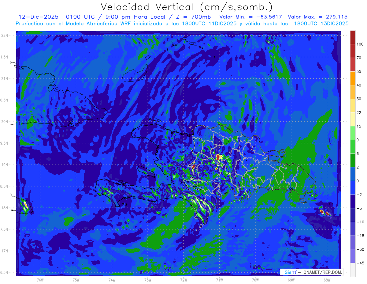Pick the red swatch between 70 and 100
Image resolution: width=367 pixels, height=284 pixels.
coord(353,51)
